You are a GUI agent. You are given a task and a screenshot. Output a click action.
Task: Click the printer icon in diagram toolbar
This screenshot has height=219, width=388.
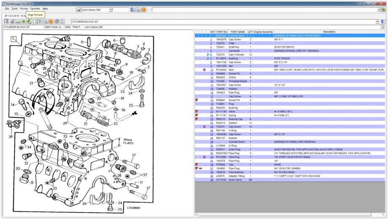pos(18,21)
